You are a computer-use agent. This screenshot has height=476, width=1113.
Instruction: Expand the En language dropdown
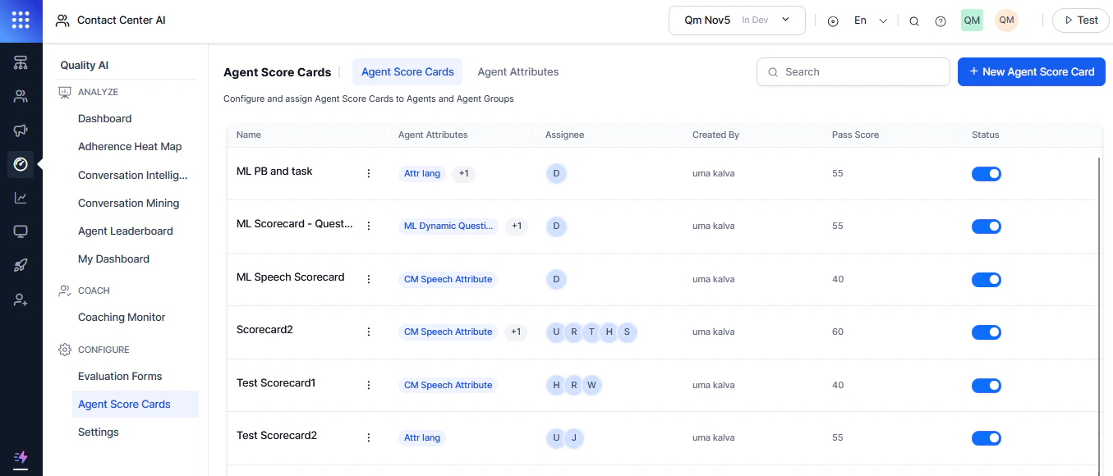point(867,21)
